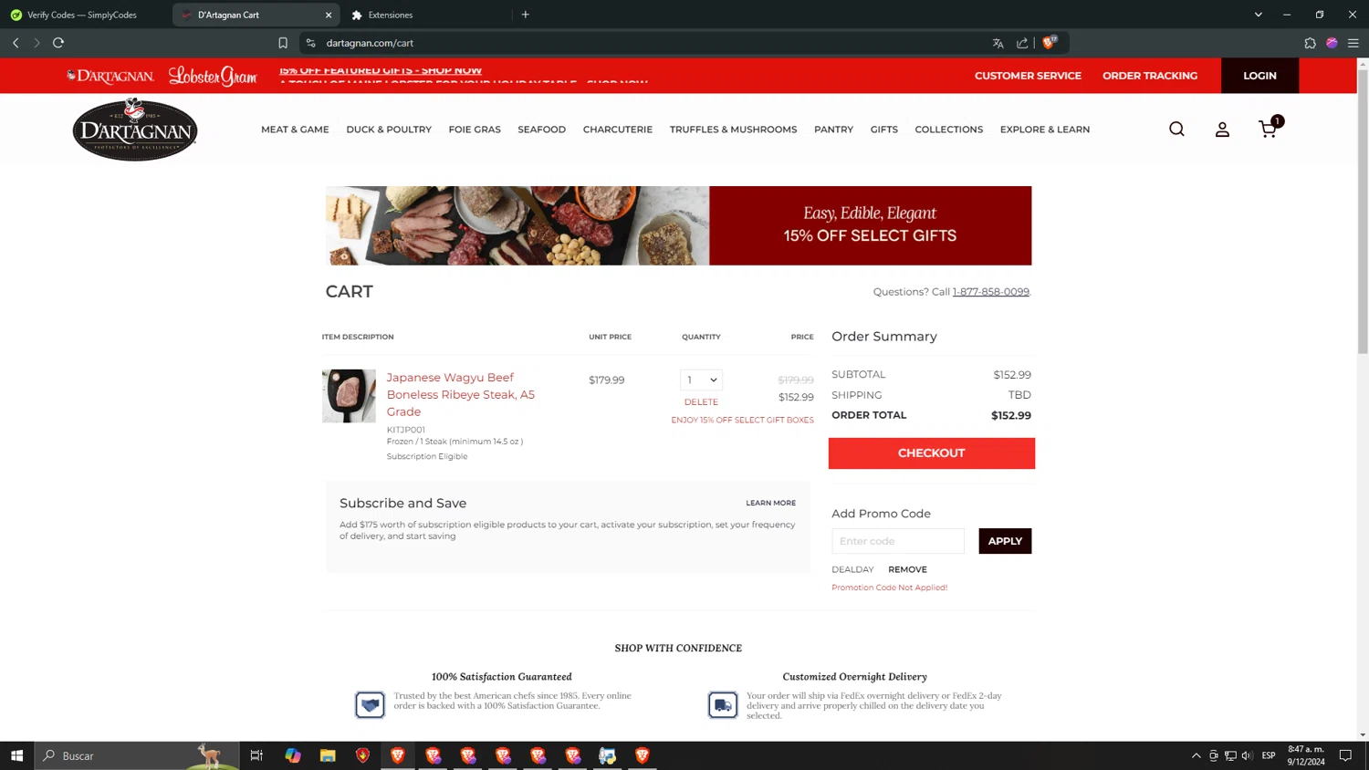This screenshot has height=770, width=1369.
Task: Open Meat & Game menu
Action: (295, 130)
